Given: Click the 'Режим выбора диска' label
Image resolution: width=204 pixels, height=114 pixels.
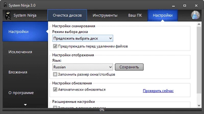Looking at the screenshot, I should (x=70, y=32).
